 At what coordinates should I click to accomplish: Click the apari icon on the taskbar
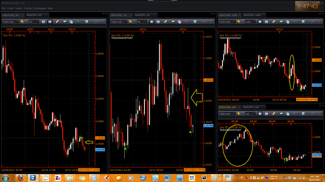(x=45, y=178)
